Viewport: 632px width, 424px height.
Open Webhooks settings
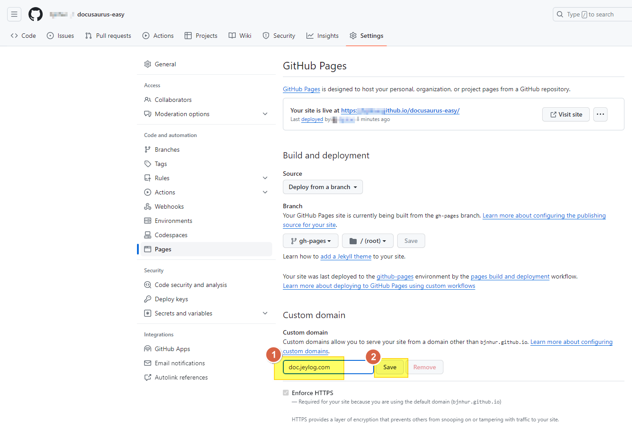coord(206,206)
